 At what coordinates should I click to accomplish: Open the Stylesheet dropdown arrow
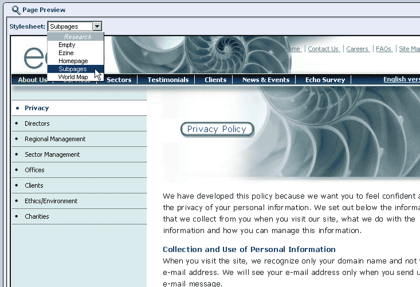pos(97,26)
